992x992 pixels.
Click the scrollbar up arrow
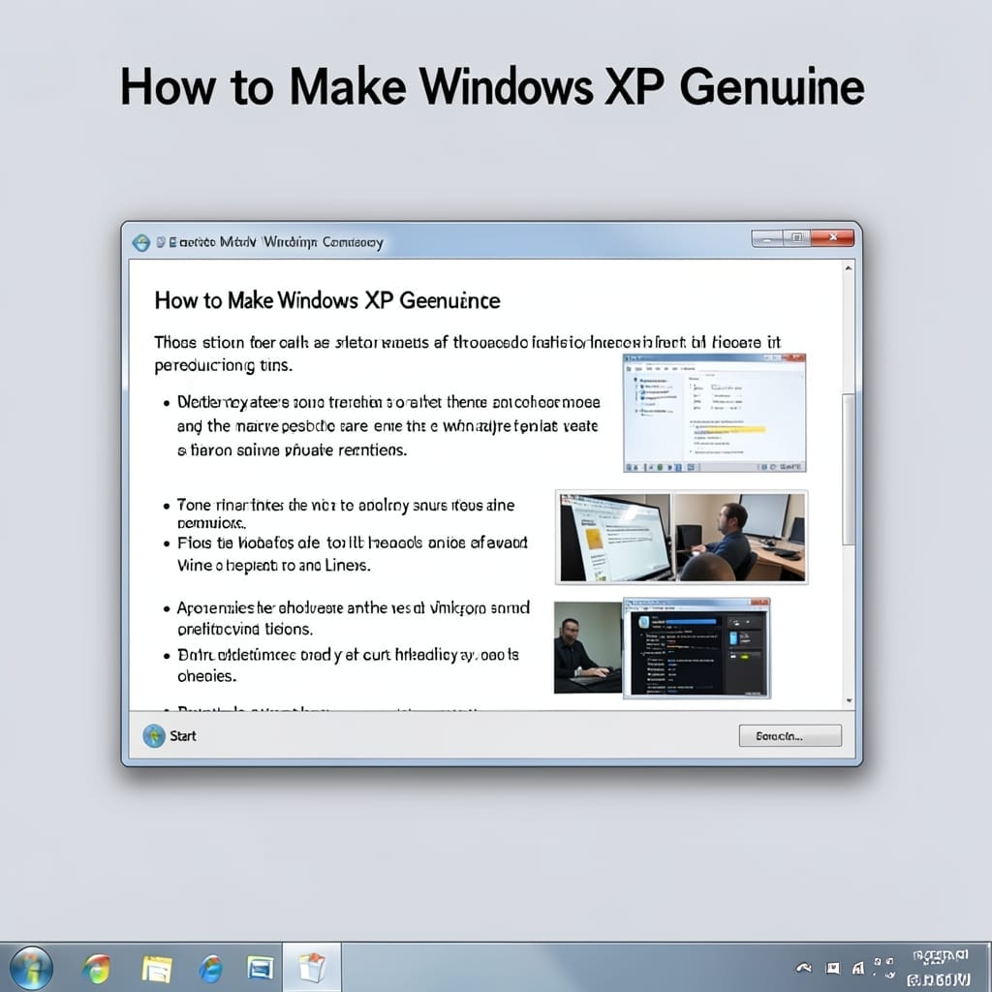pos(849,268)
